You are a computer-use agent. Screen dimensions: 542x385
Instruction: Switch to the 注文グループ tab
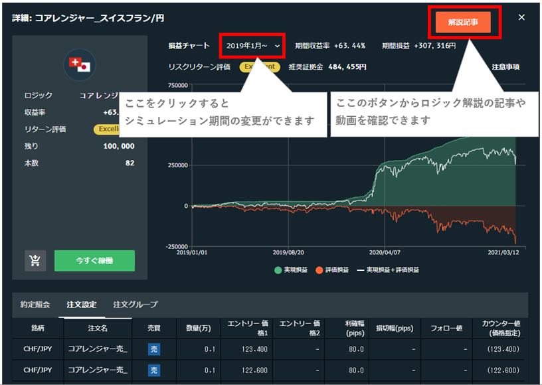(135, 305)
